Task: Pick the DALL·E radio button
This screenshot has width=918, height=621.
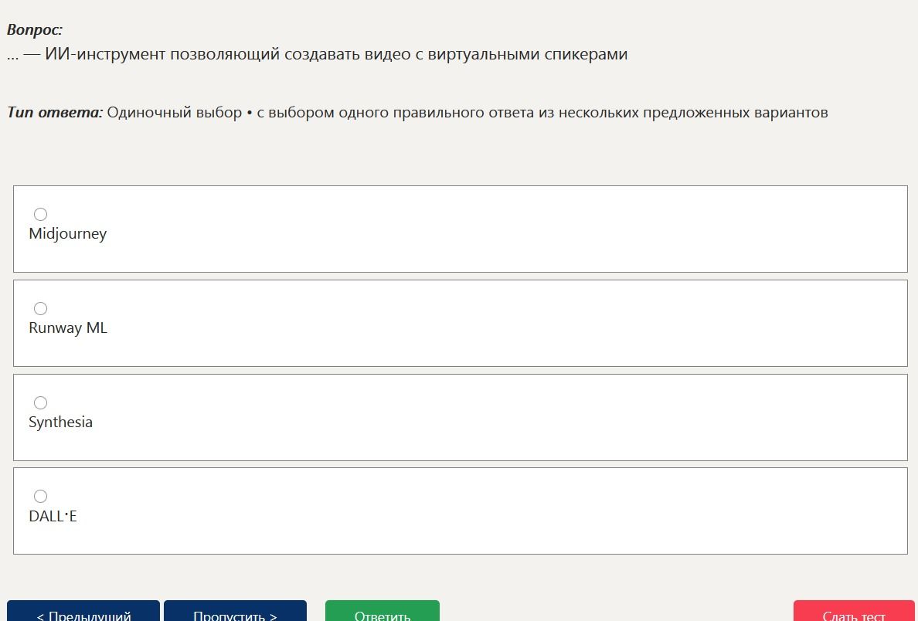Action: click(40, 497)
